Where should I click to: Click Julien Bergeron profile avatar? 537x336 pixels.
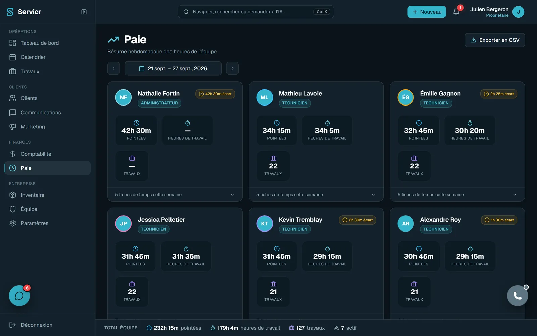(518, 12)
